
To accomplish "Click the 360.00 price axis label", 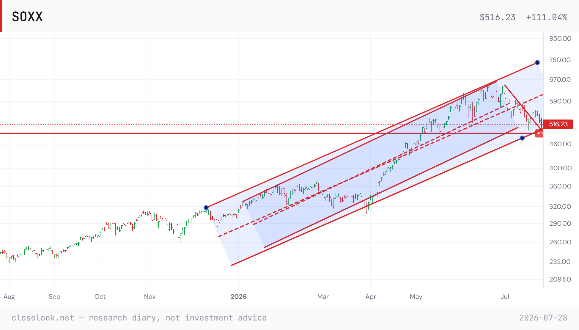I will [560, 186].
